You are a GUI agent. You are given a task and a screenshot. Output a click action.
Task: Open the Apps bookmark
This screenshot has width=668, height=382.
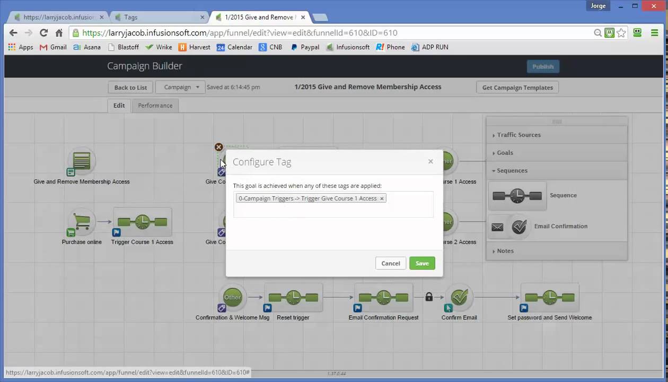(21, 47)
